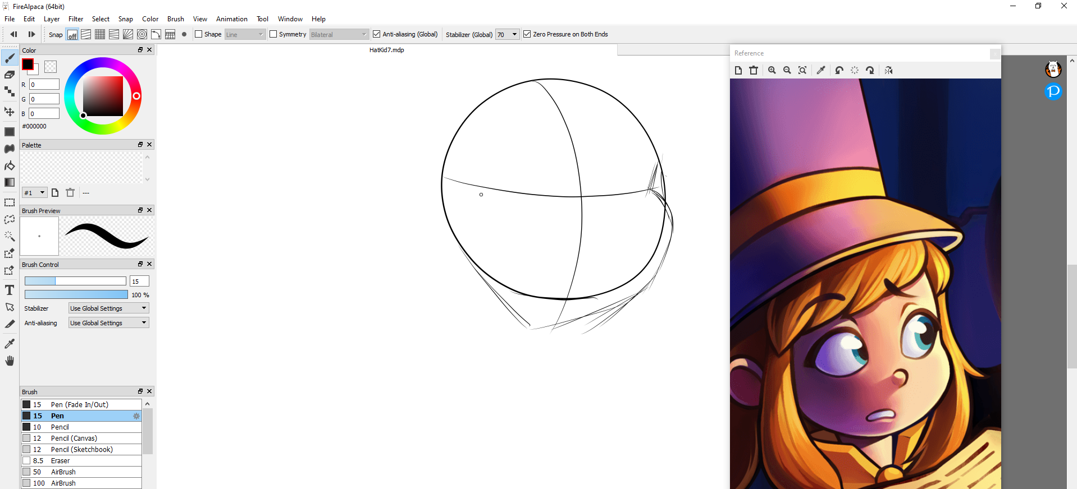1077x489 pixels.
Task: Choose the curve snap icon
Action: coord(156,34)
